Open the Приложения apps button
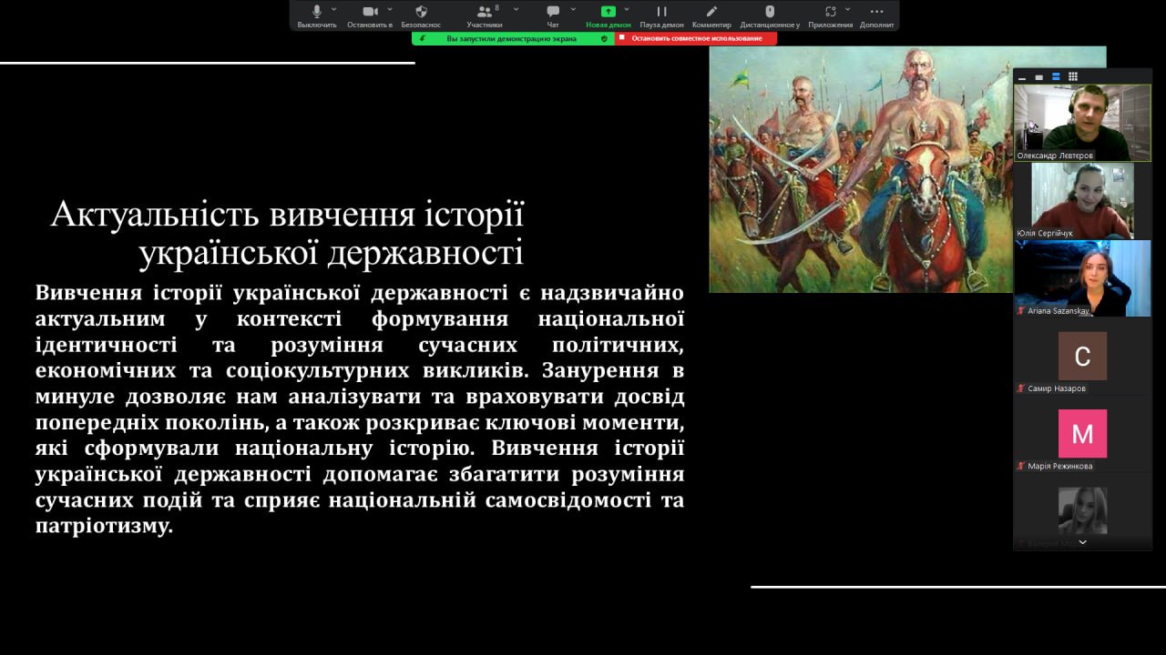 tap(830, 15)
